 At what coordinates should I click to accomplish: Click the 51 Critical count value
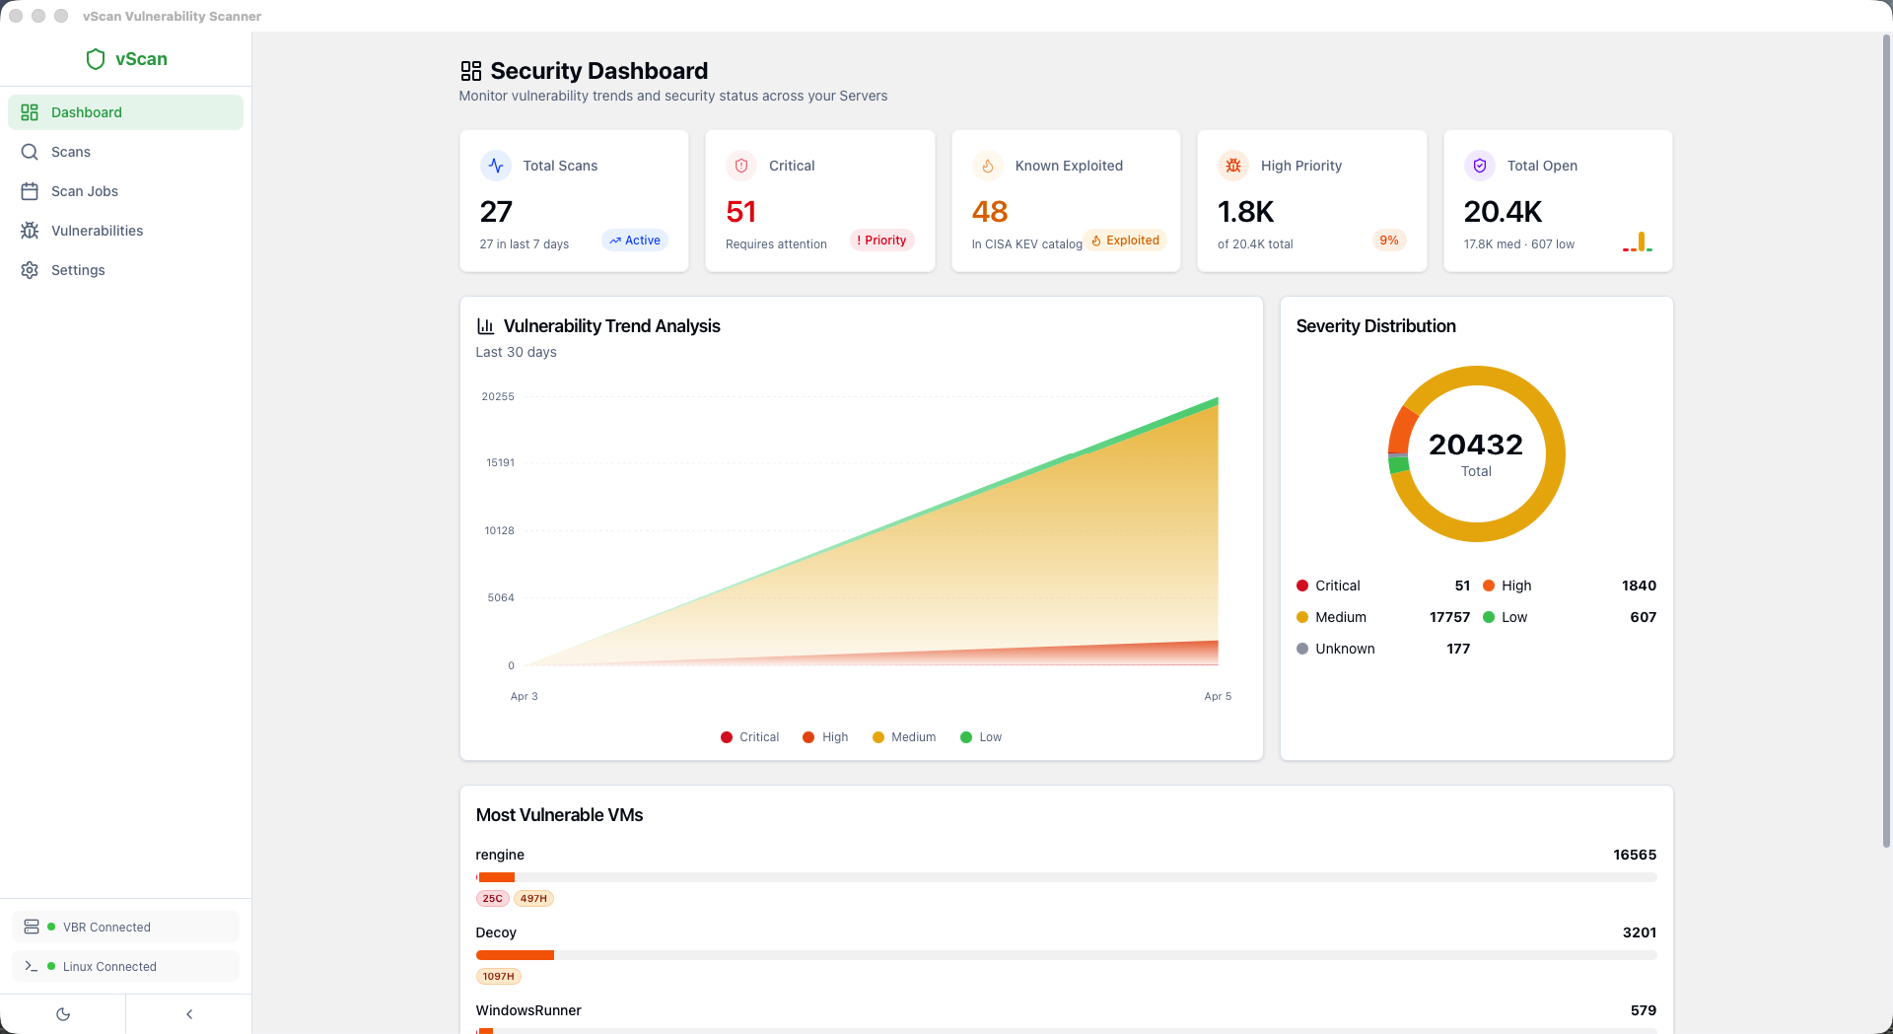click(740, 212)
